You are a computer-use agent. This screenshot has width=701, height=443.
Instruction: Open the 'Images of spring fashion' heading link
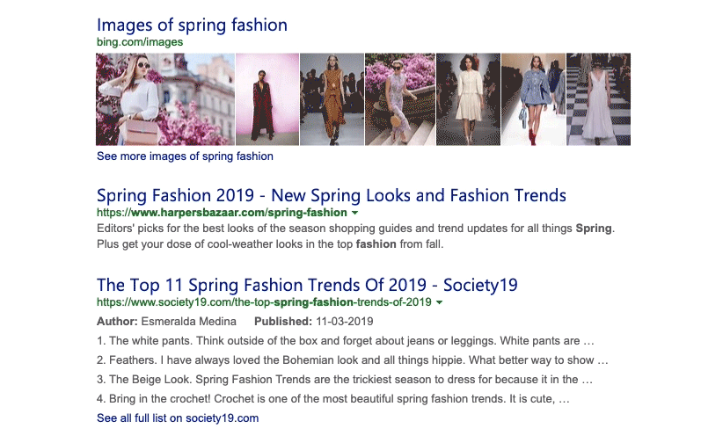click(192, 25)
